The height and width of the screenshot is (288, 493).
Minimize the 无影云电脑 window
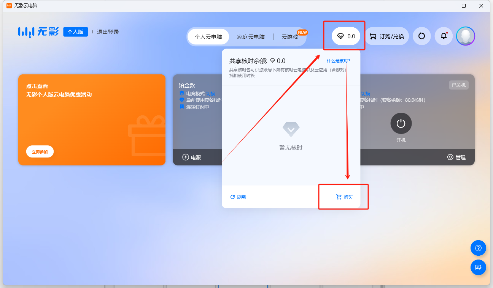coord(446,6)
